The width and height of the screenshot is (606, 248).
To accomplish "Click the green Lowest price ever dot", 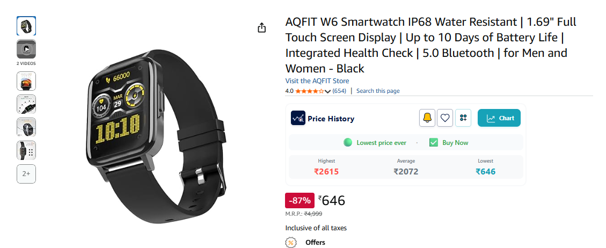I will (348, 143).
